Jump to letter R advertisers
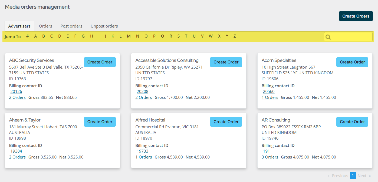 [171, 36]
